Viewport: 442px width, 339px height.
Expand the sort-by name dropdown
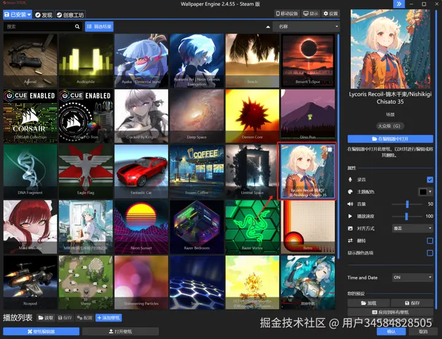pyautogui.click(x=306, y=26)
